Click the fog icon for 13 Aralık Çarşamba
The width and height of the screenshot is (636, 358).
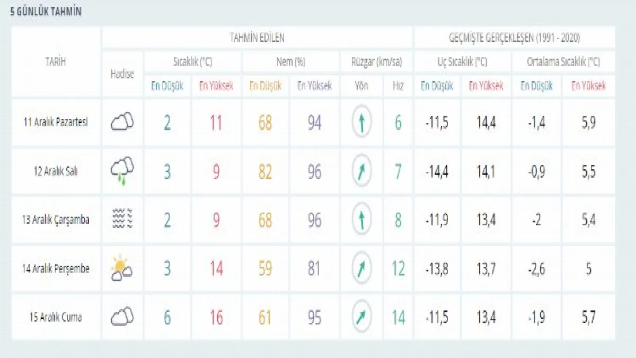[x=122, y=220]
